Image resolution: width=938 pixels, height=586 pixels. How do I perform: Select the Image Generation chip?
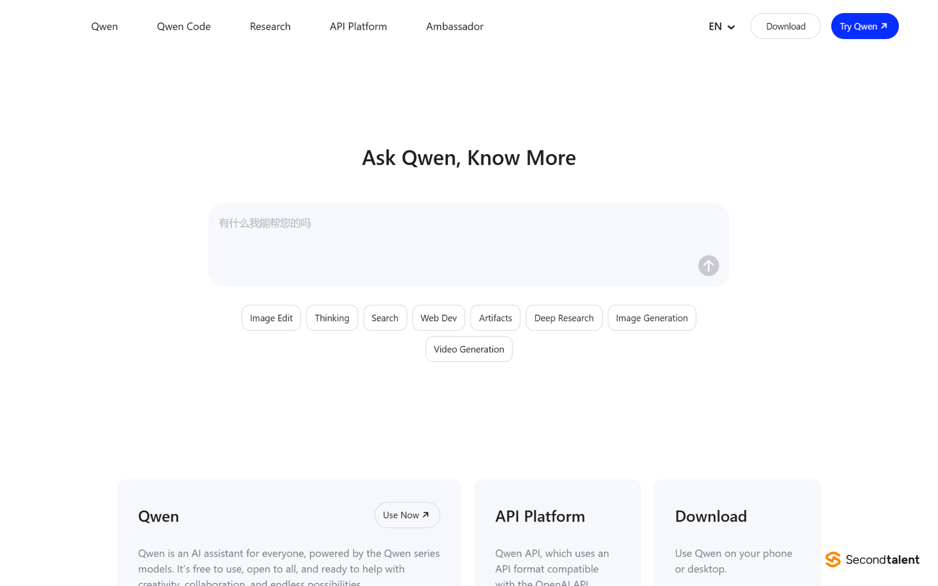point(651,318)
